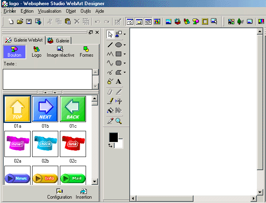
Task: Click the save for web globe icon
Action: 38,21
